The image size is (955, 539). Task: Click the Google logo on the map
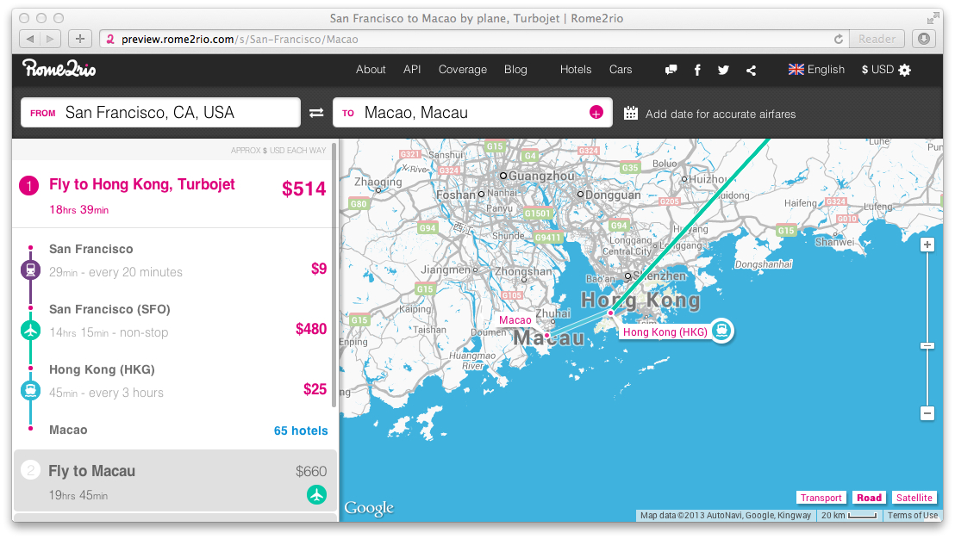[369, 508]
